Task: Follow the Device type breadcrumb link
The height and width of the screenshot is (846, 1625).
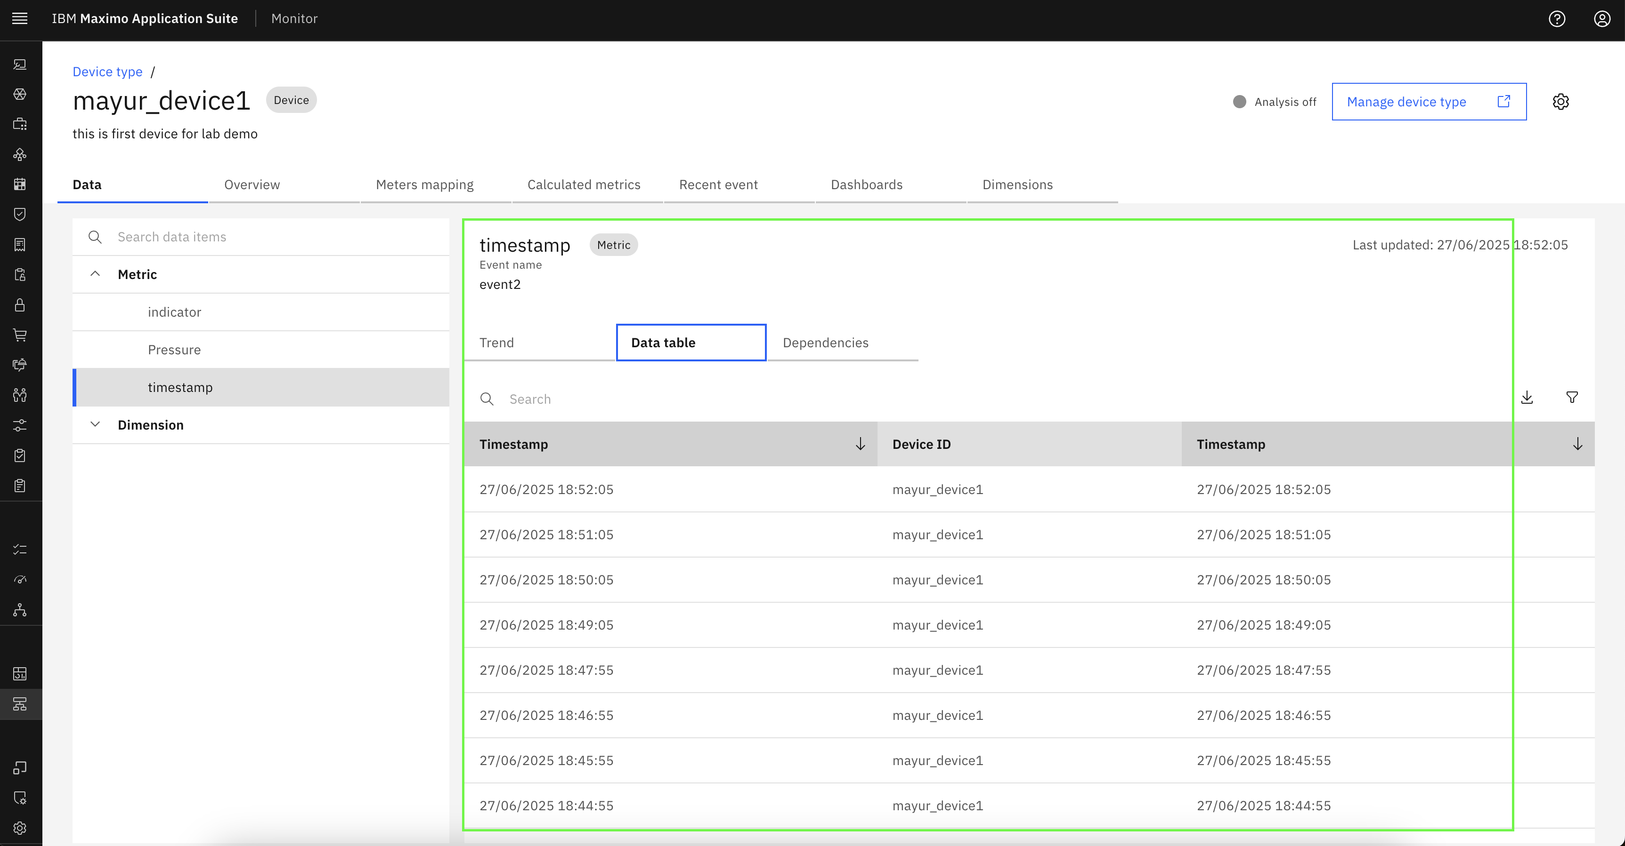Action: pos(107,72)
